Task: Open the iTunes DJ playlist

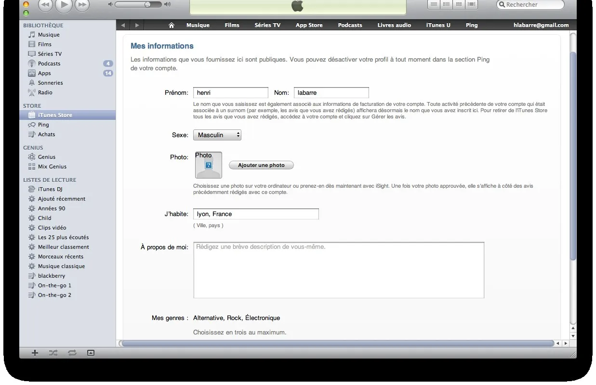Action: click(50, 189)
